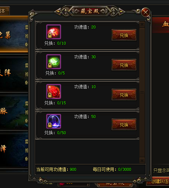Close the 藏宝殿 treasure hall window

pos(146,12)
